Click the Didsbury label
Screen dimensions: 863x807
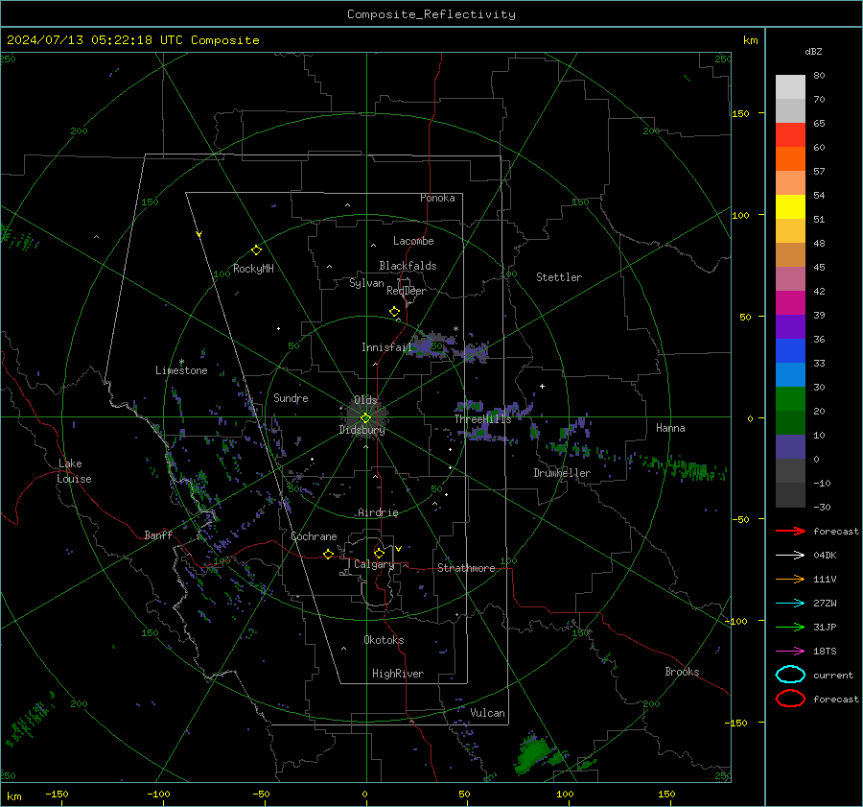pos(362,430)
